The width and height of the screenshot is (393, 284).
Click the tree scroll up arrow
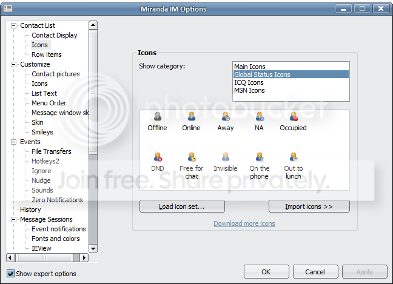[93, 25]
